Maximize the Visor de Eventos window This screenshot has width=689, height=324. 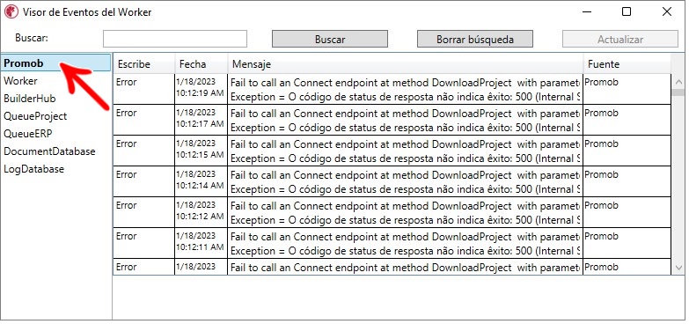pyautogui.click(x=627, y=11)
